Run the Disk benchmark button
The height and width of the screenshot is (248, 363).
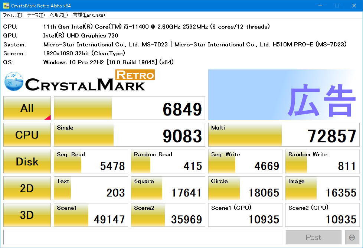(27, 161)
